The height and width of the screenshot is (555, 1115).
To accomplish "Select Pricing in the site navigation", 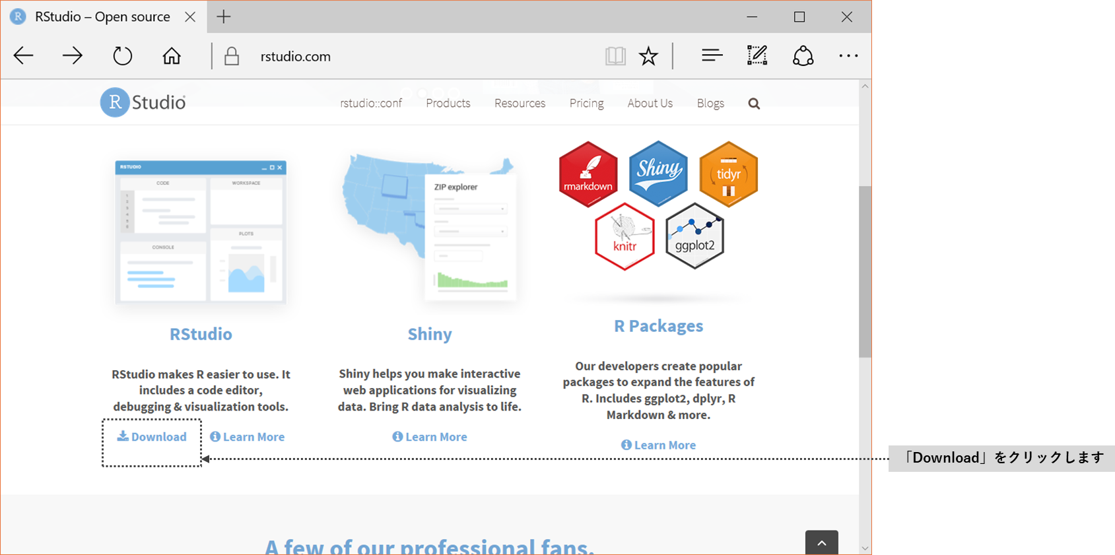I will click(586, 104).
